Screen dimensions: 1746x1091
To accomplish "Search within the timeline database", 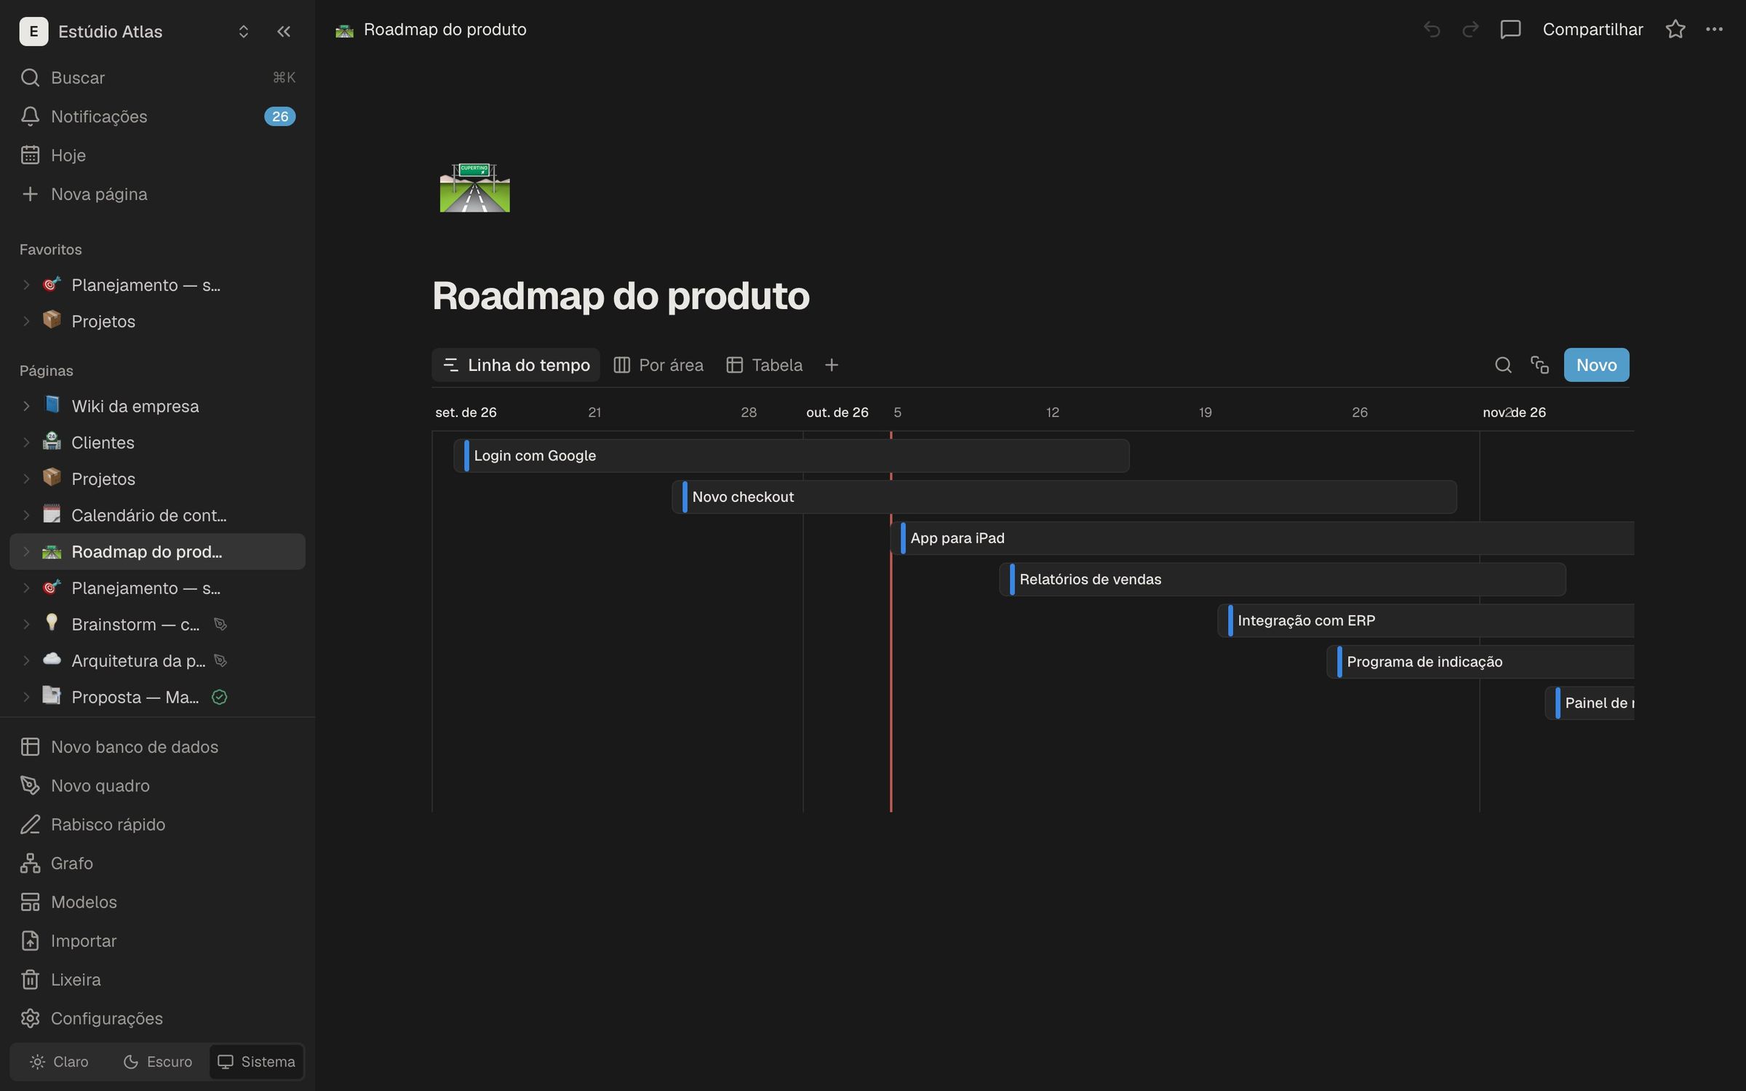I will (1503, 365).
